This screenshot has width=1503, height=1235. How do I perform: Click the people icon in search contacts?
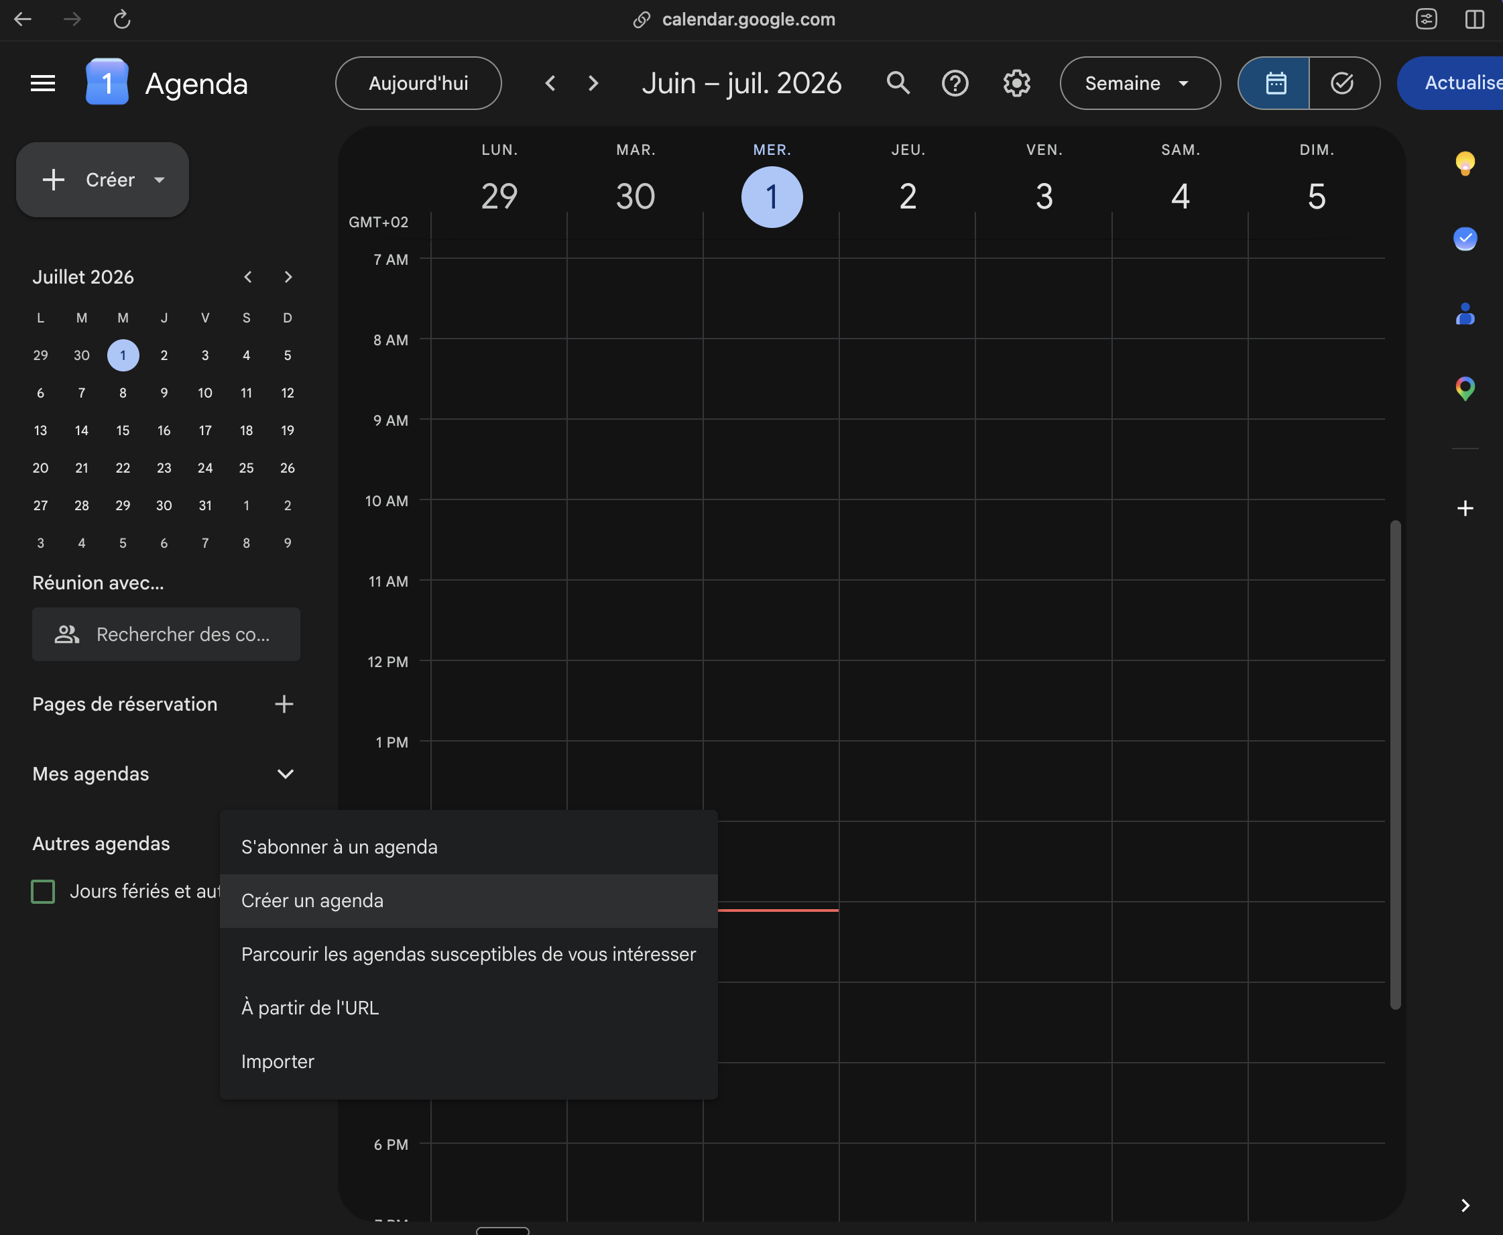[x=67, y=634]
